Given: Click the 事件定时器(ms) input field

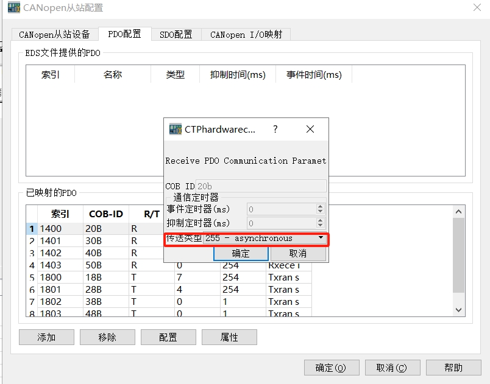Looking at the screenshot, I should (282, 209).
